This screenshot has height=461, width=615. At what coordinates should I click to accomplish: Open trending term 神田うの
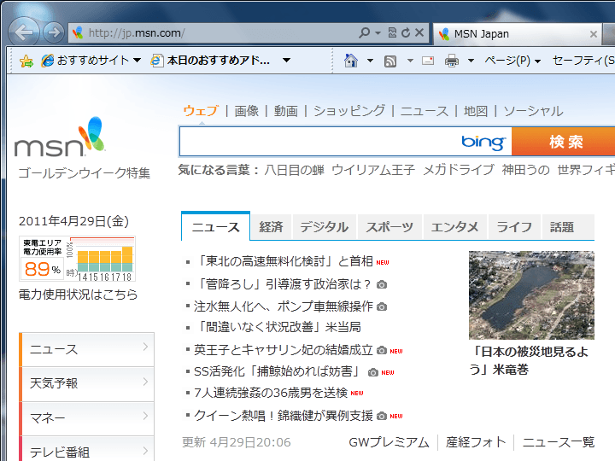click(x=525, y=170)
